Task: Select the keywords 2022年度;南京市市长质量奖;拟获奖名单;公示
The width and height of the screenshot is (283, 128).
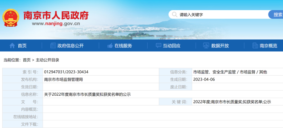Action: tap(232, 102)
